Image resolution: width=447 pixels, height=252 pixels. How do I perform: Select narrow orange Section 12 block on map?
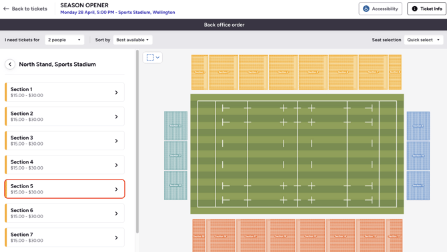[394, 235]
